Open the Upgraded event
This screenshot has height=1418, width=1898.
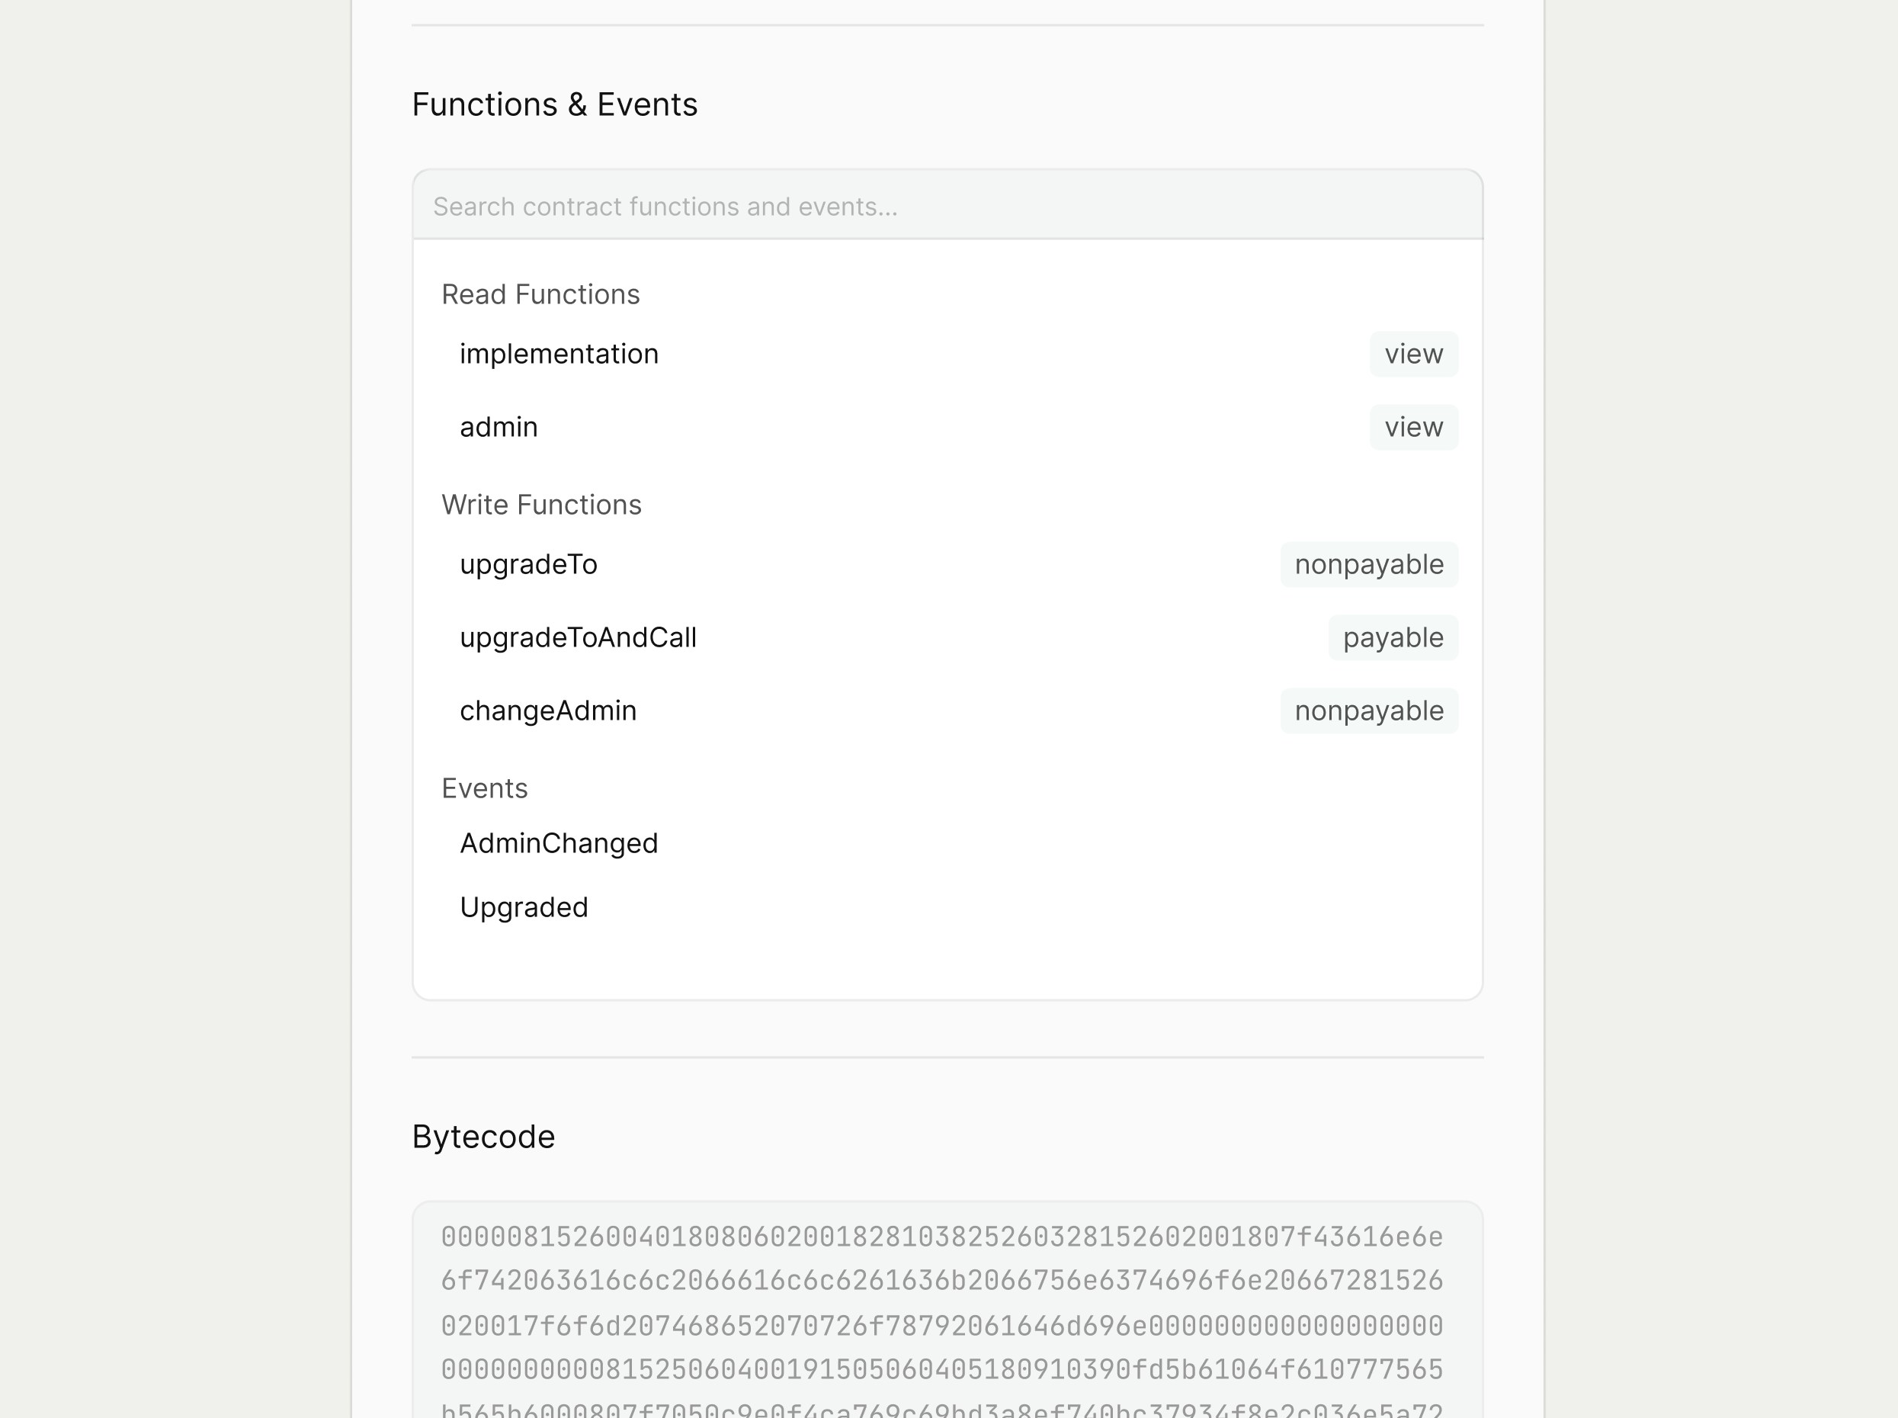pos(524,906)
